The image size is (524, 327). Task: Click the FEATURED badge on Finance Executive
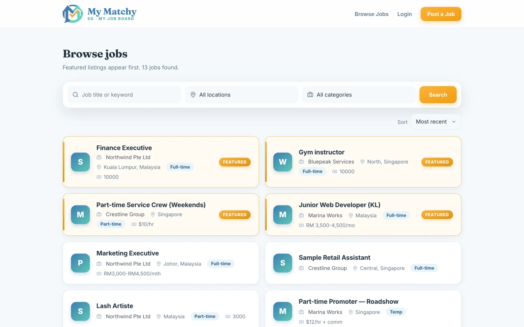click(235, 162)
